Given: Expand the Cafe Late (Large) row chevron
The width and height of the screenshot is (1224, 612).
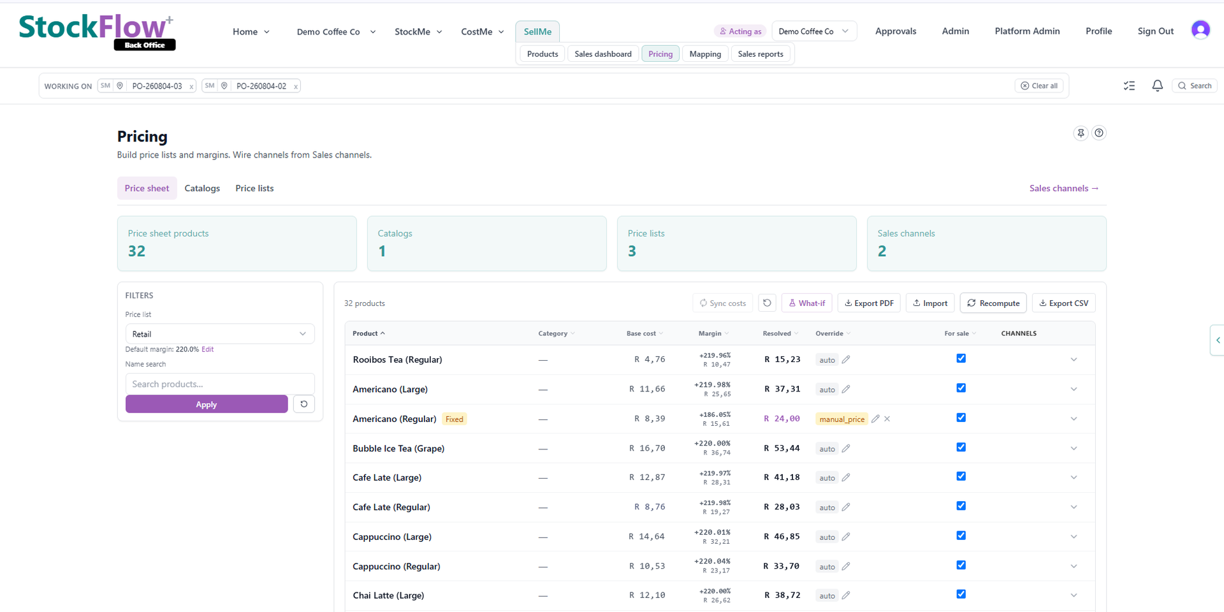Looking at the screenshot, I should [x=1074, y=477].
